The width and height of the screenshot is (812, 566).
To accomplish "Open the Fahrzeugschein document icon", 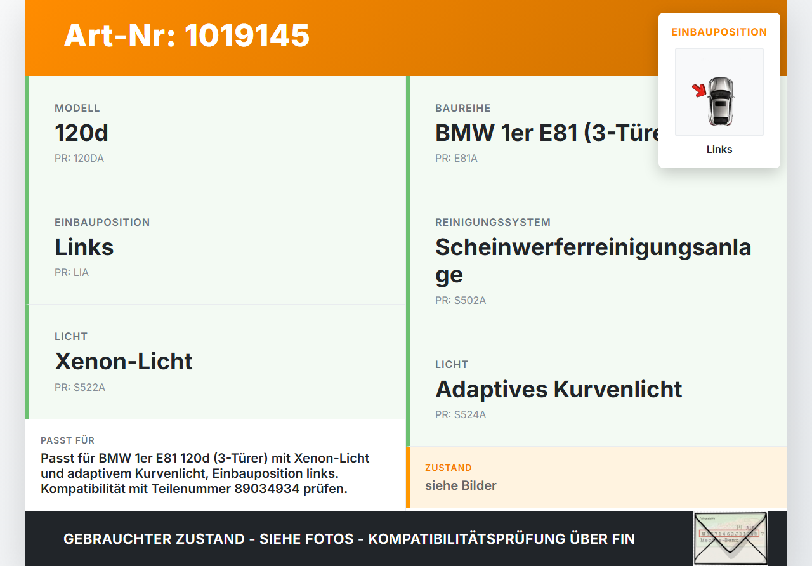I will point(730,539).
